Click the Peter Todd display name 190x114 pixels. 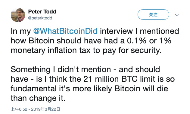click(42, 12)
